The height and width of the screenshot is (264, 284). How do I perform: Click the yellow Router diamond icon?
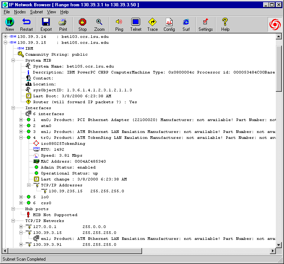pos(28,102)
